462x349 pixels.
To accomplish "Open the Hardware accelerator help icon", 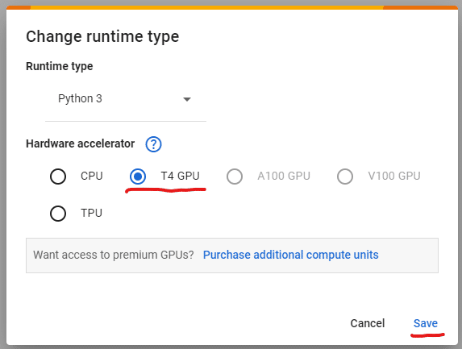I will coord(153,144).
